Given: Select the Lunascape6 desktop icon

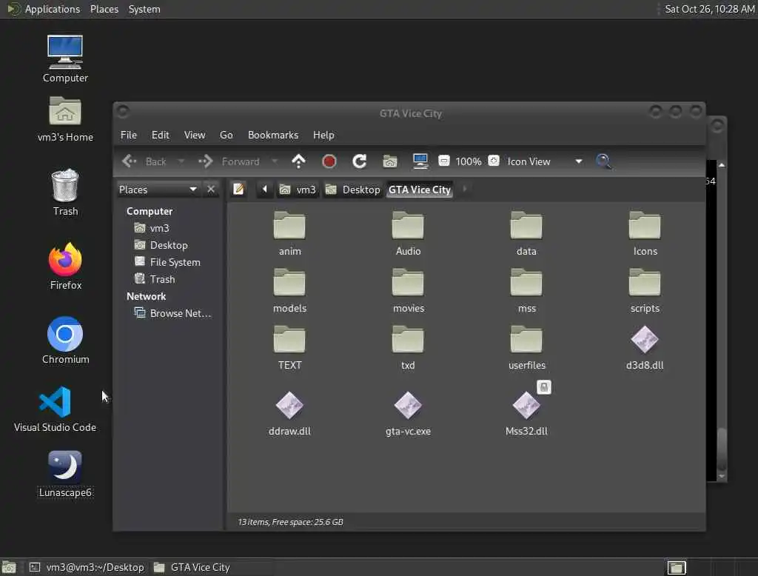Looking at the screenshot, I should 65,474.
